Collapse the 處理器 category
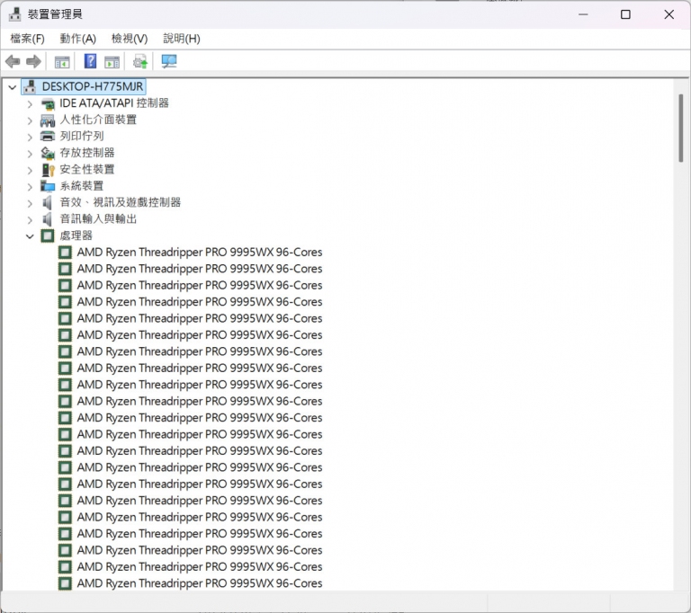 29,235
